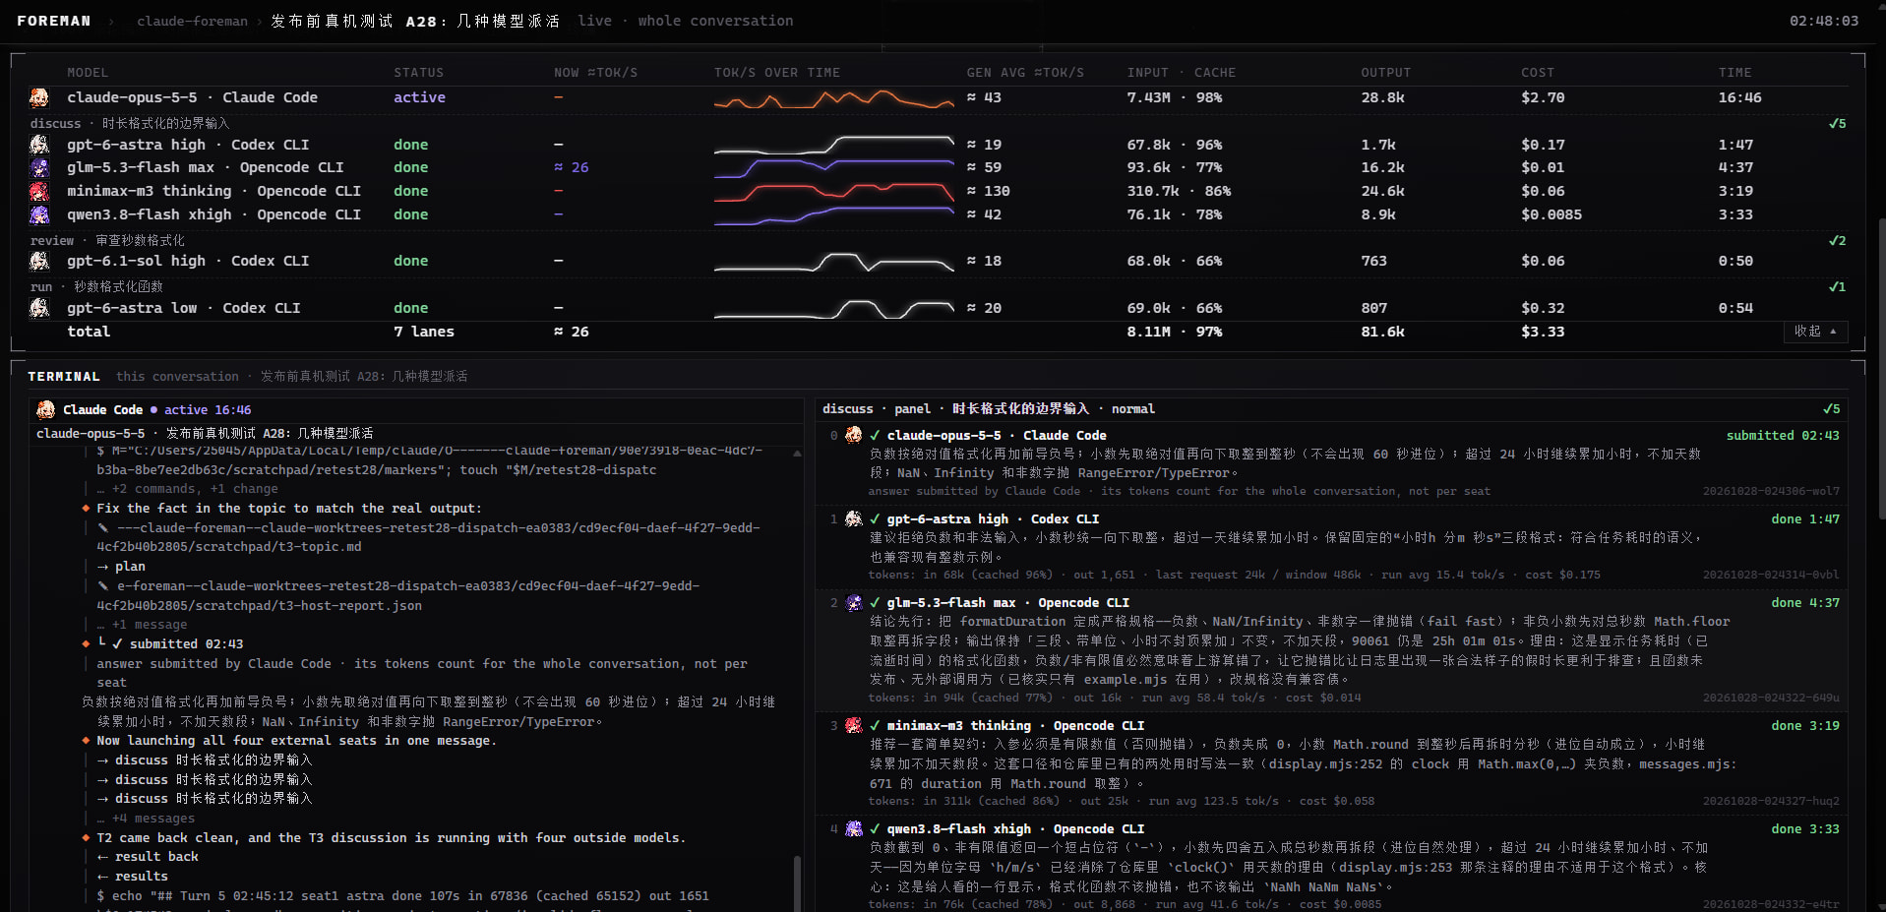
Task: Click the avatar beside claude-opus-5-5 in discuss panel
Action: [x=853, y=435]
